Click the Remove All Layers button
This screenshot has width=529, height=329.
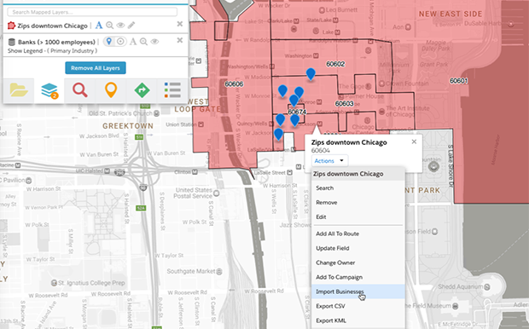click(96, 67)
